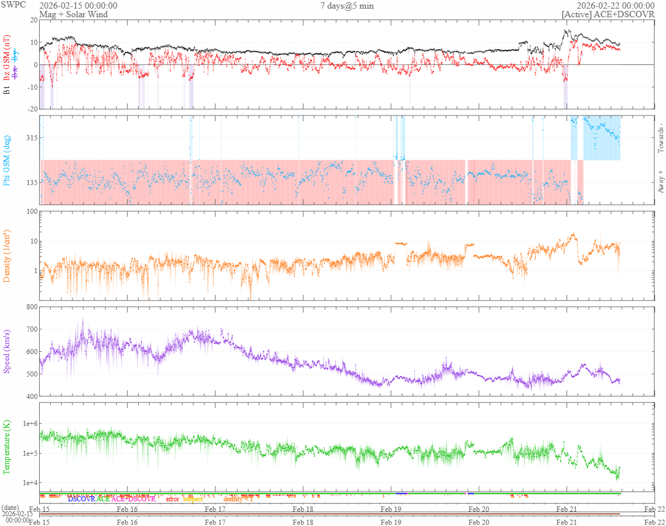Click the Towards - sector label
Screen dimensions: 666x526
(660, 138)
